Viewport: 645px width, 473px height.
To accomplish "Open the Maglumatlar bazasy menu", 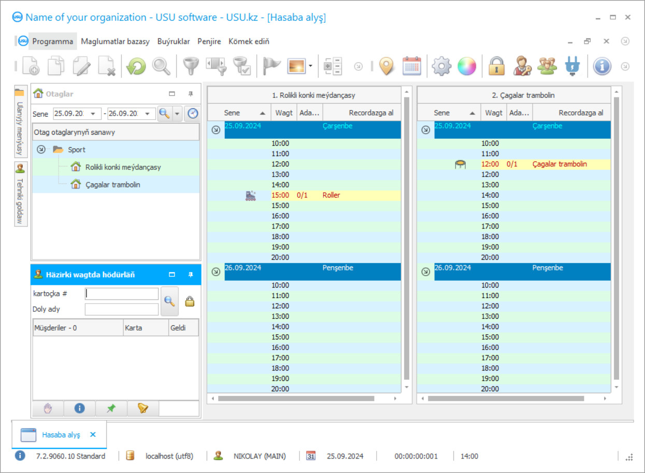I will [x=116, y=41].
